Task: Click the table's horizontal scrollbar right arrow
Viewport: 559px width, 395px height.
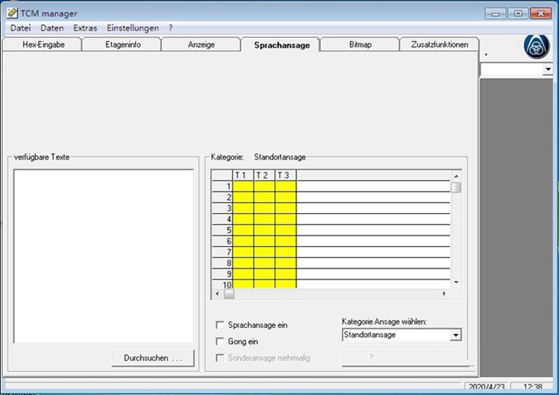Action: point(444,294)
